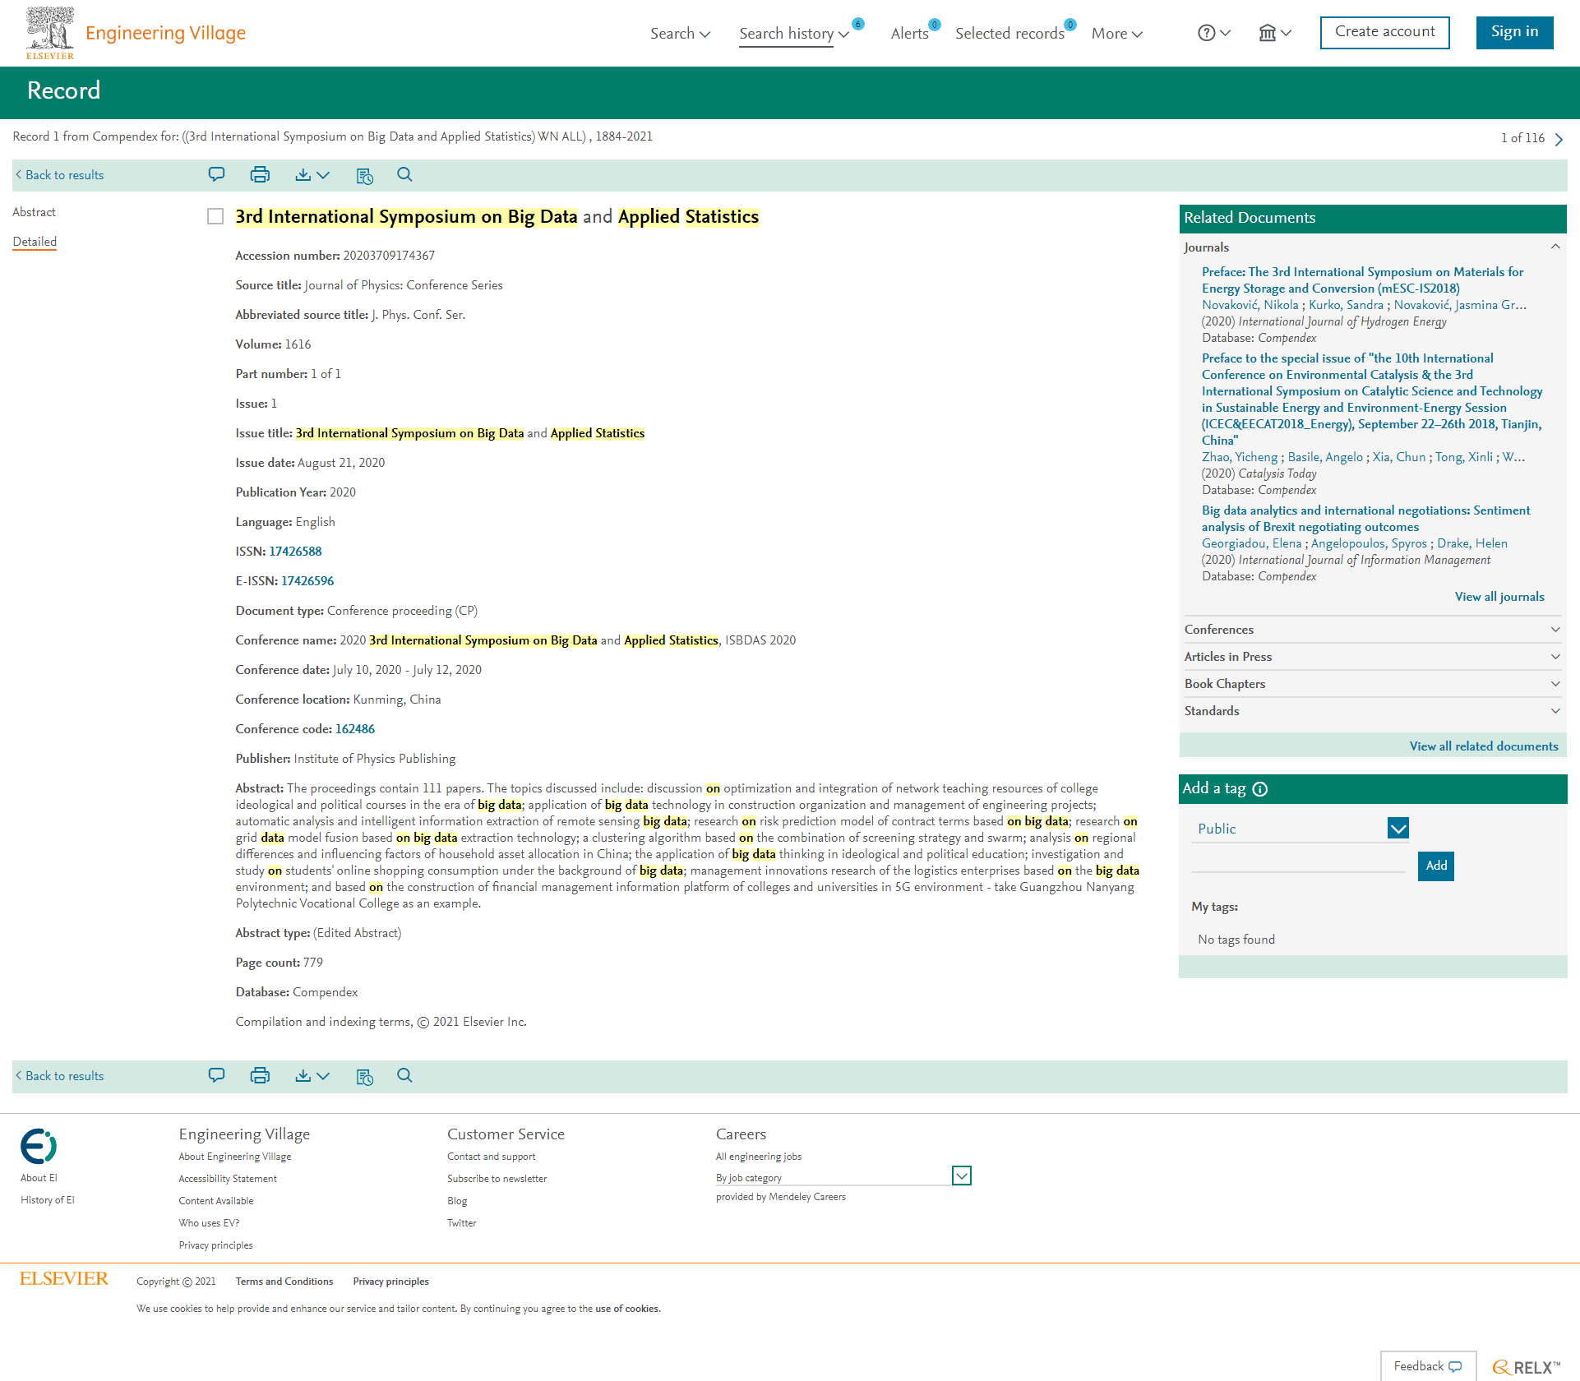
Task: Select the record title checkbox
Action: pos(215,216)
